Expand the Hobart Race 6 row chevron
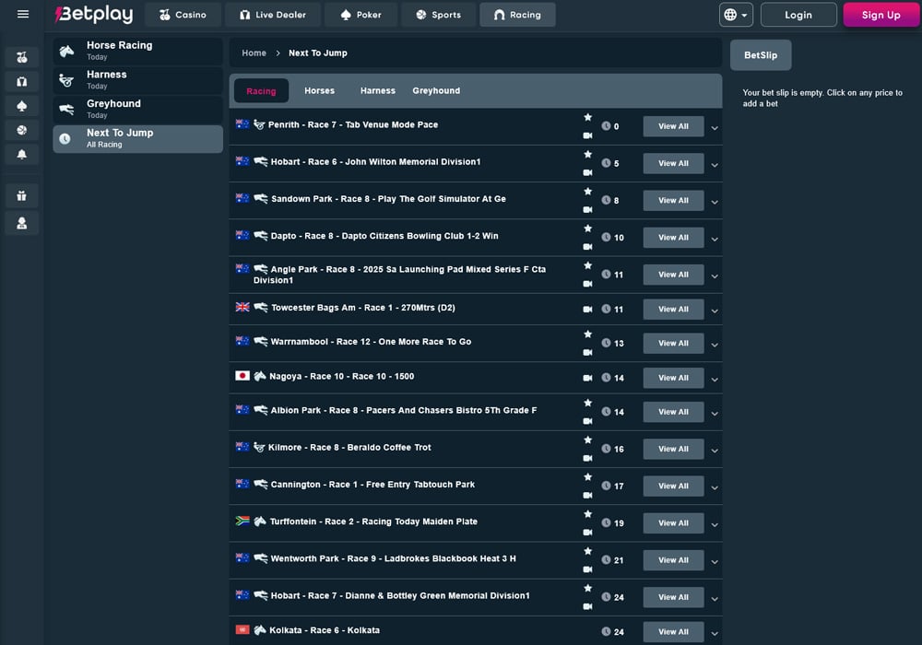This screenshot has height=645, width=922. pyautogui.click(x=715, y=165)
